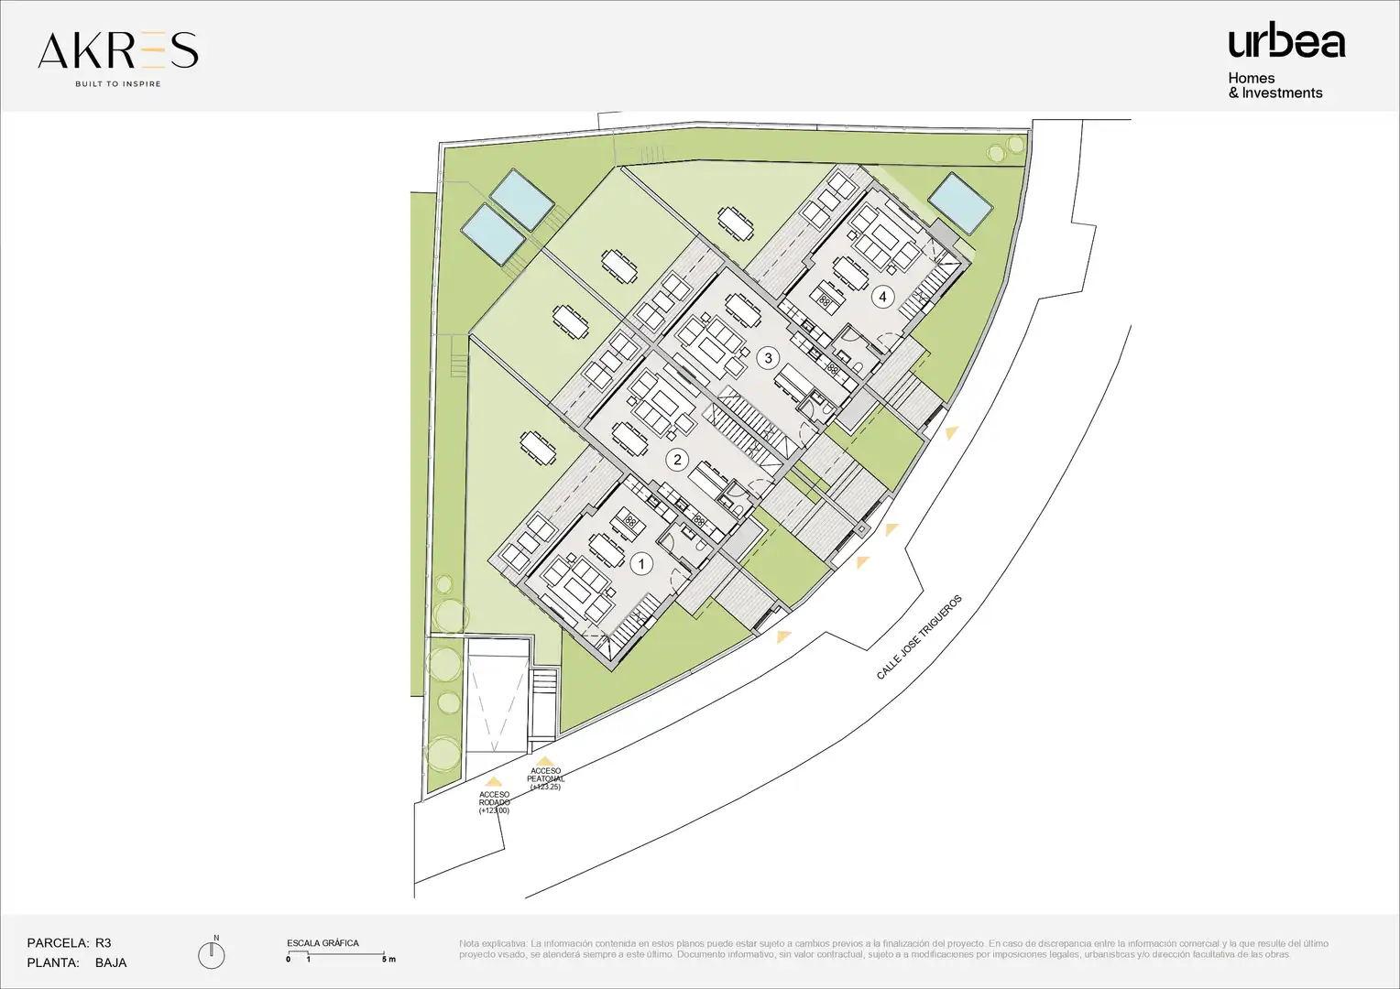Click the garage ramp by the vehicle access
1400x989 pixels.
pos(498,696)
